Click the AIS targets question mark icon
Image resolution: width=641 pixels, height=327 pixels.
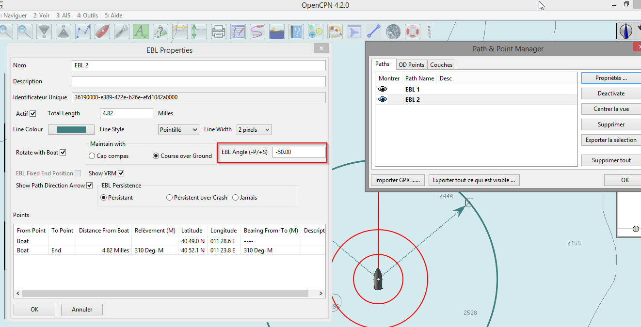(160, 31)
